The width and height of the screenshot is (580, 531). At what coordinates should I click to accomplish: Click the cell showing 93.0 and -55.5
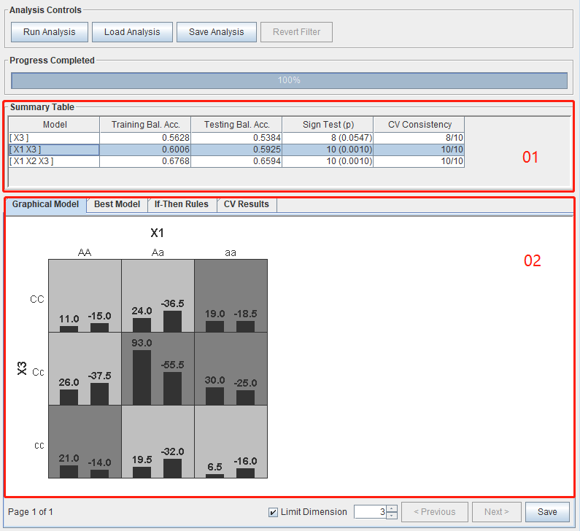158,368
